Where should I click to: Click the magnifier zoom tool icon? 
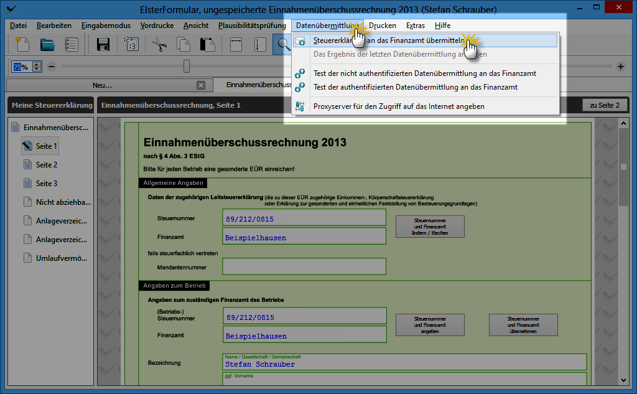point(282,44)
